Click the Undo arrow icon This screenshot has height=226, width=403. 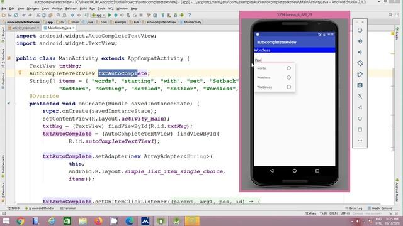click(x=24, y=15)
